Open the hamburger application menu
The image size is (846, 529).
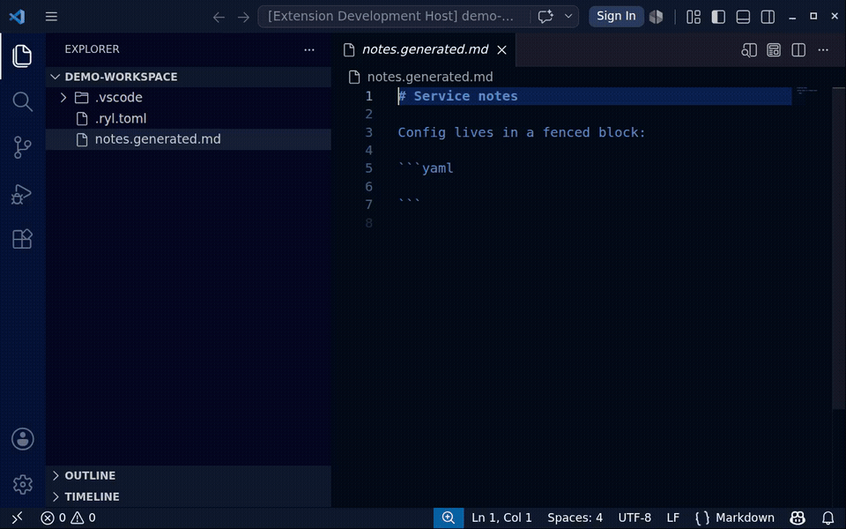pyautogui.click(x=51, y=17)
